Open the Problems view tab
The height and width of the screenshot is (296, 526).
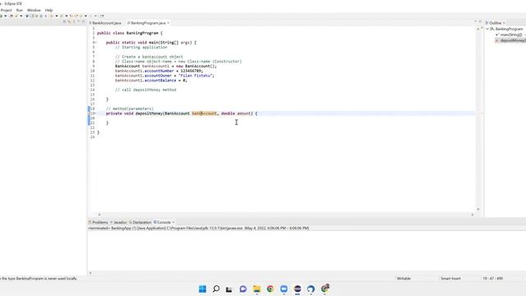pos(99,222)
